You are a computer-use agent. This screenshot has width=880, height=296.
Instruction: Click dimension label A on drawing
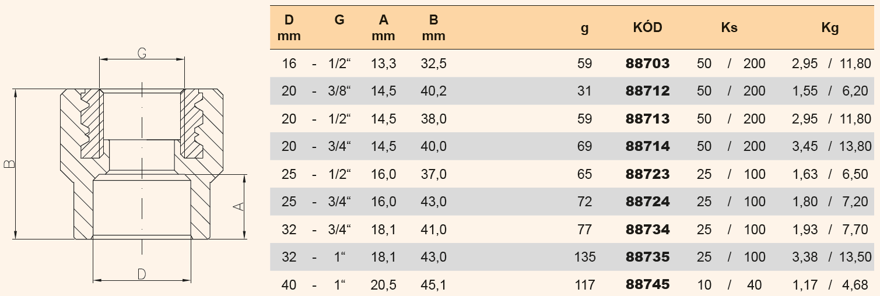pos(238,206)
